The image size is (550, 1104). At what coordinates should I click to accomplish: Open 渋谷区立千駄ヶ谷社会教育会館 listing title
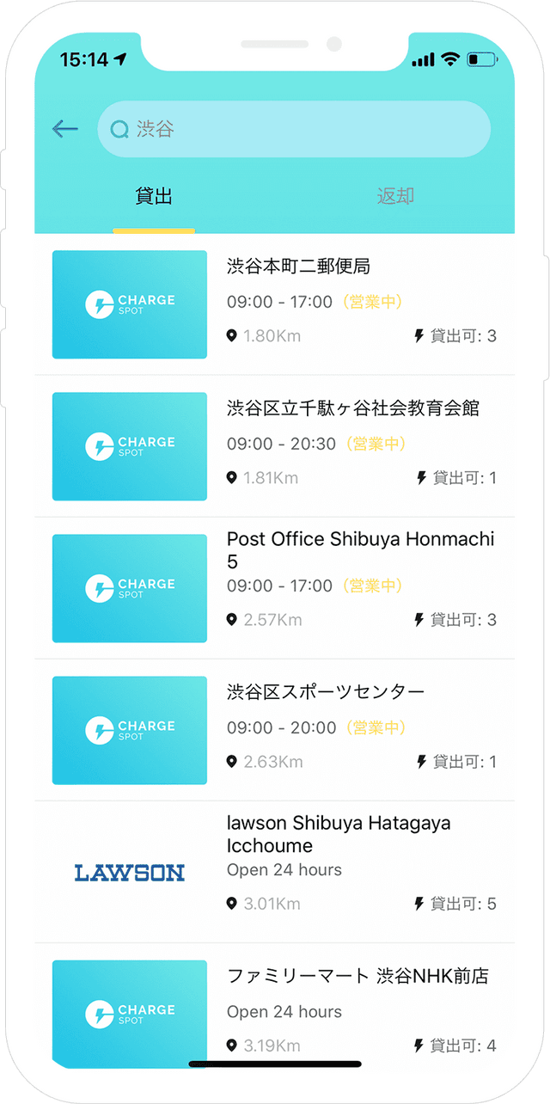coord(352,408)
